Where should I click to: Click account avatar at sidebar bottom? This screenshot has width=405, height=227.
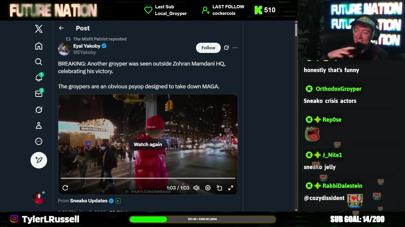tap(39, 198)
